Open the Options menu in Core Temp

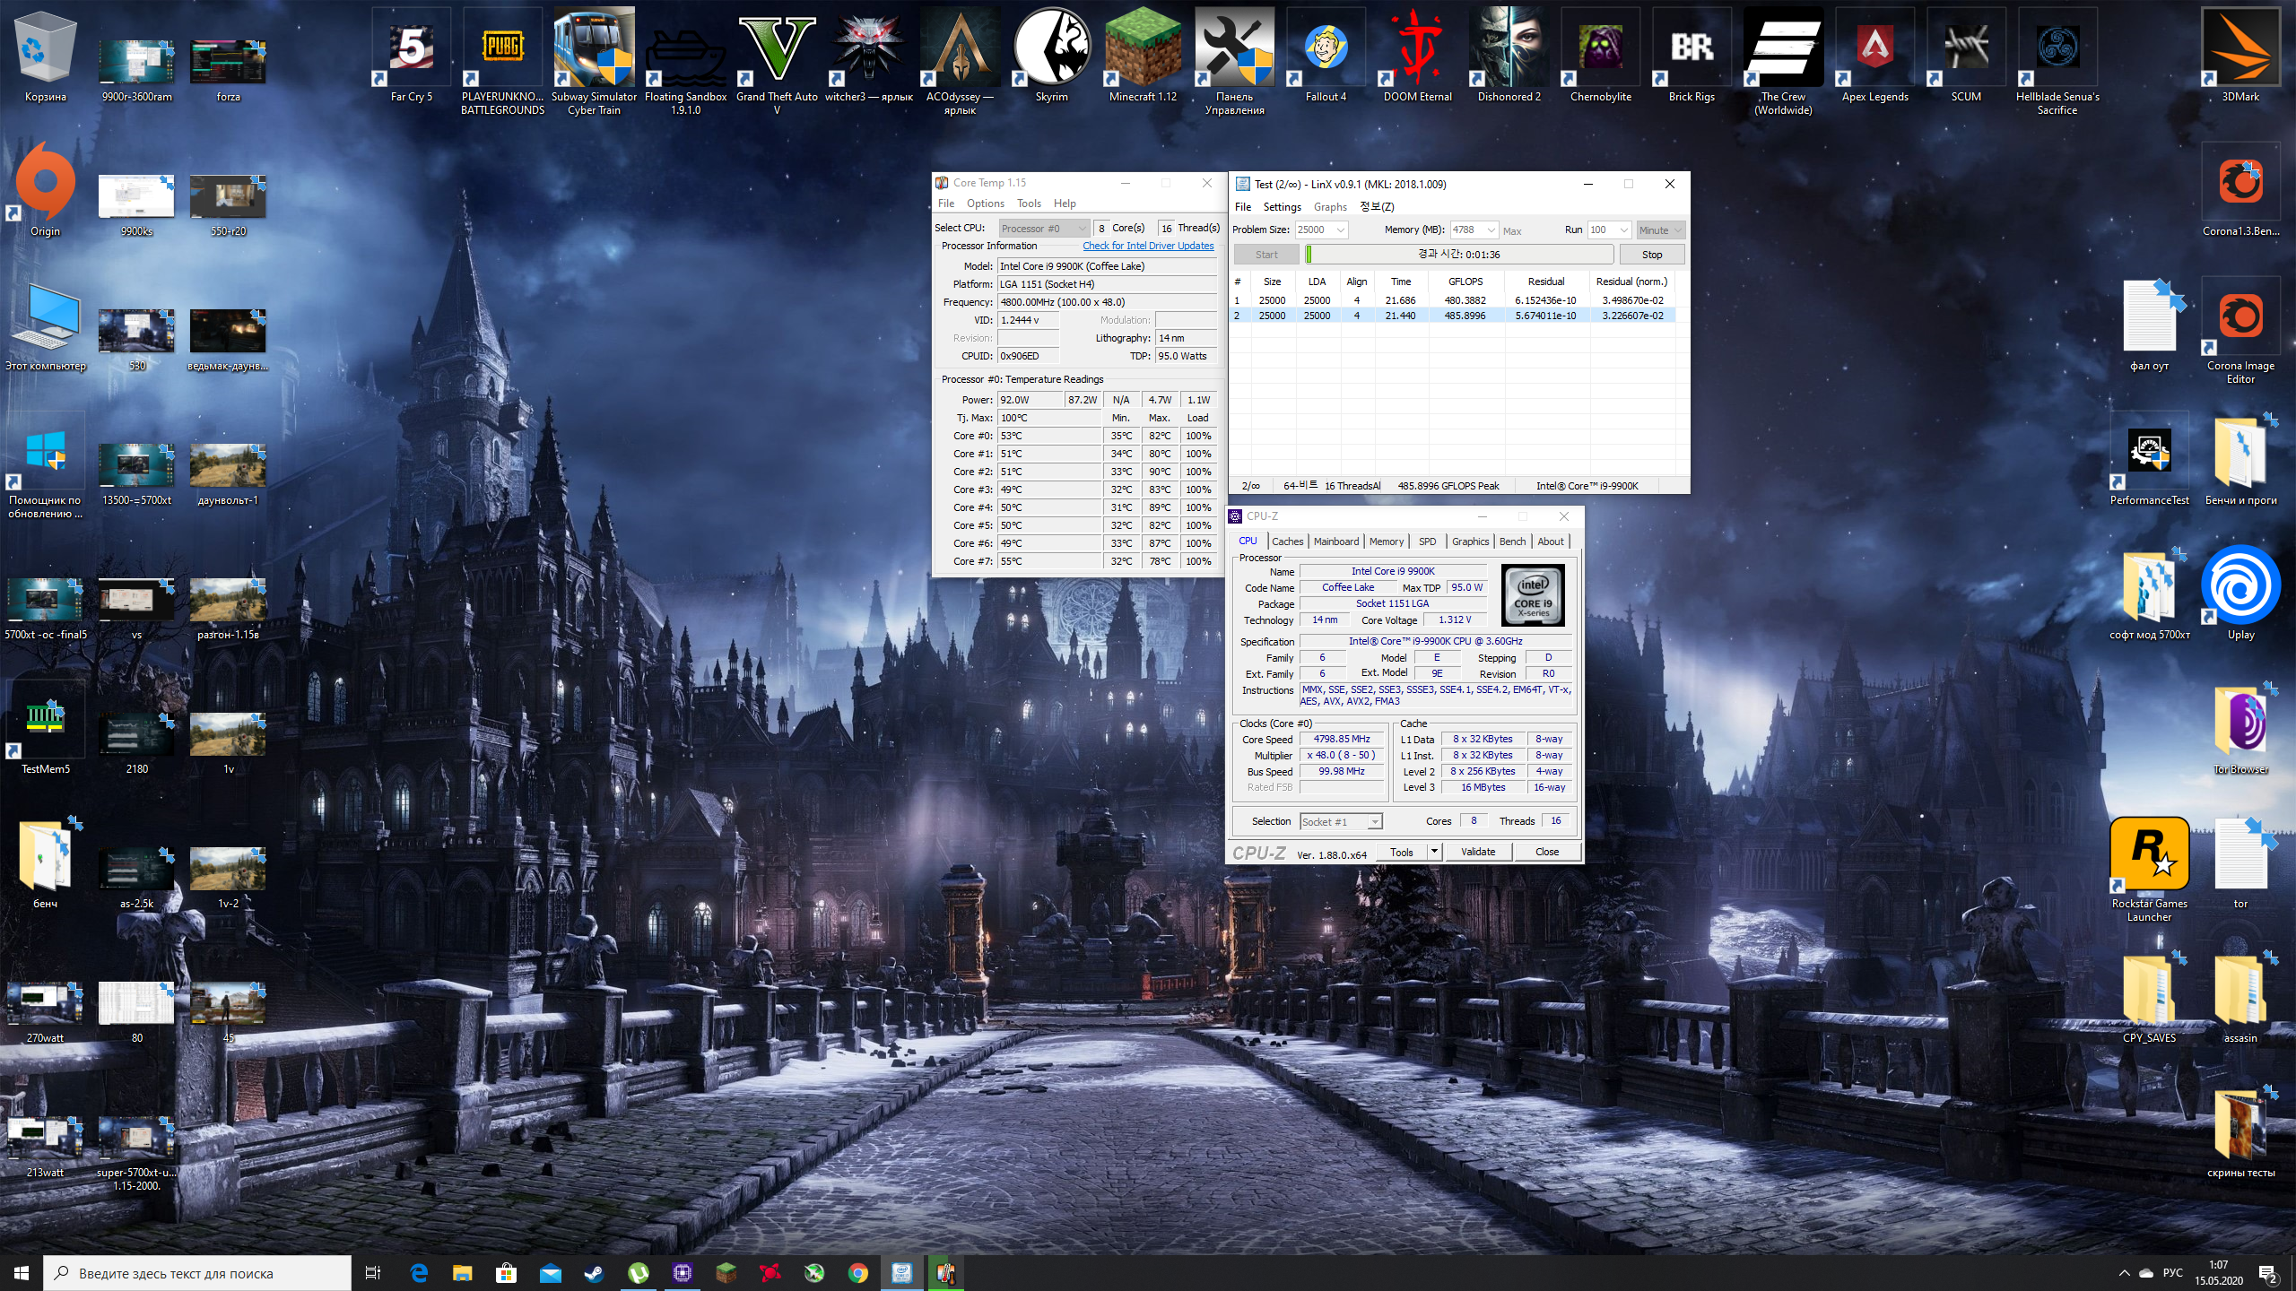pos(985,204)
